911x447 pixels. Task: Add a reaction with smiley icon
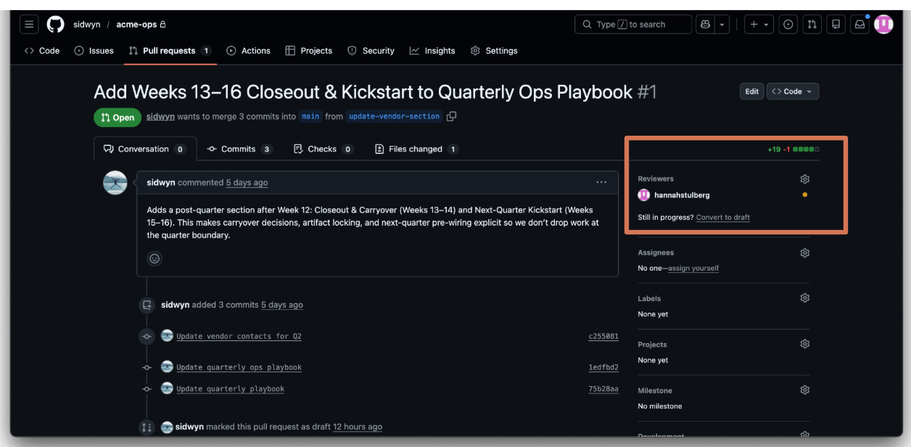(154, 258)
